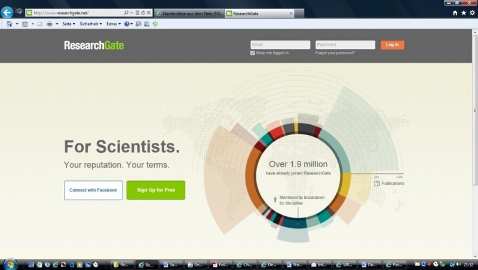Expand the address bar search dropdown arrow
Screen dimensions: 478x270
pyautogui.click(x=131, y=13)
